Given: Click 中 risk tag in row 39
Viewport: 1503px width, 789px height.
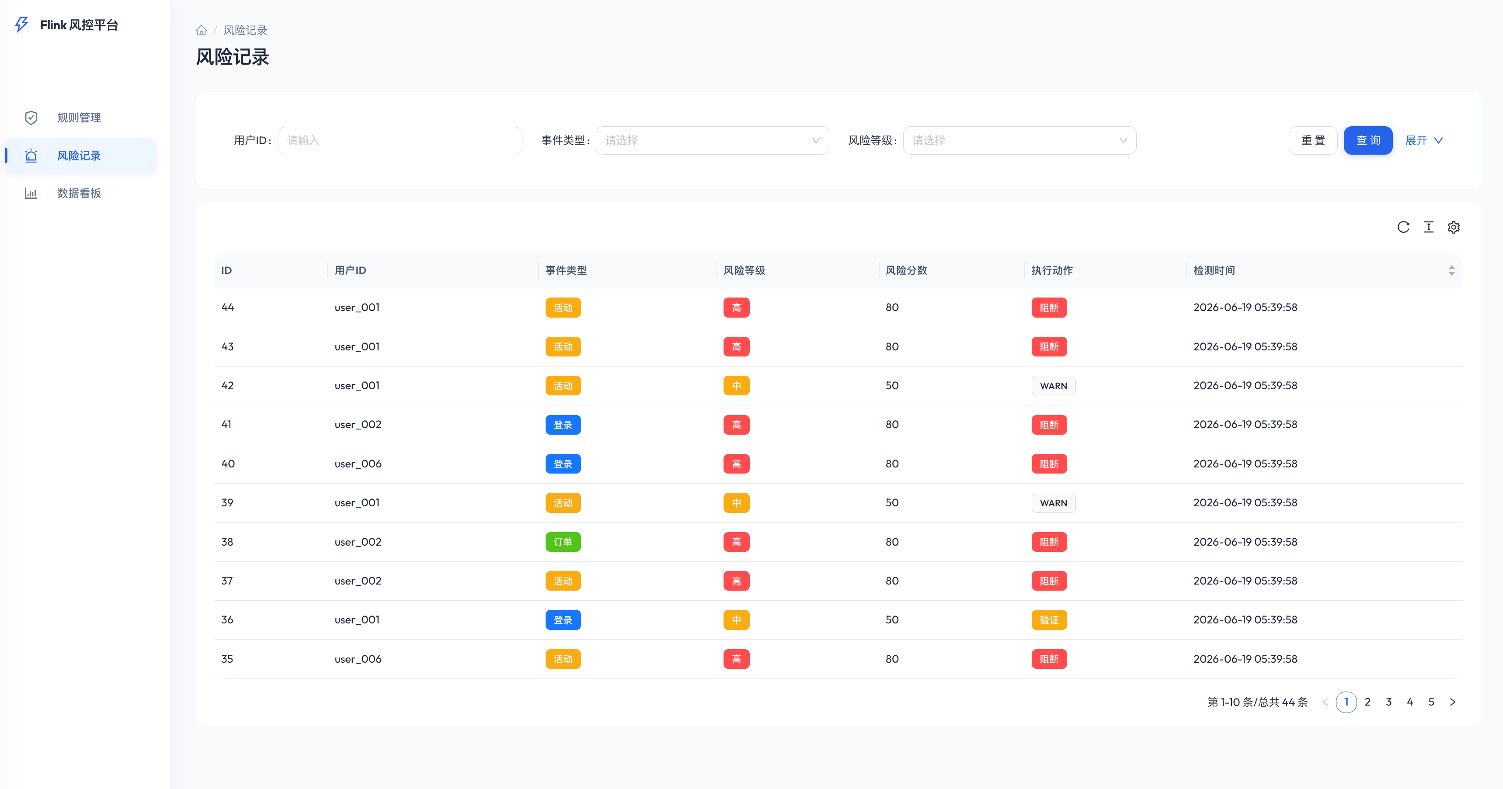Looking at the screenshot, I should 736,503.
